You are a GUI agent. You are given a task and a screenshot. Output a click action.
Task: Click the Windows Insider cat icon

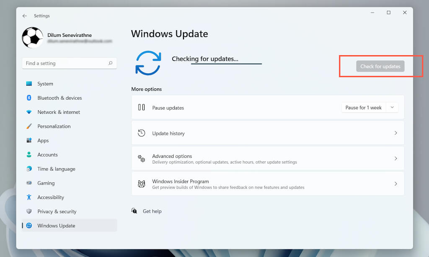pyautogui.click(x=142, y=184)
